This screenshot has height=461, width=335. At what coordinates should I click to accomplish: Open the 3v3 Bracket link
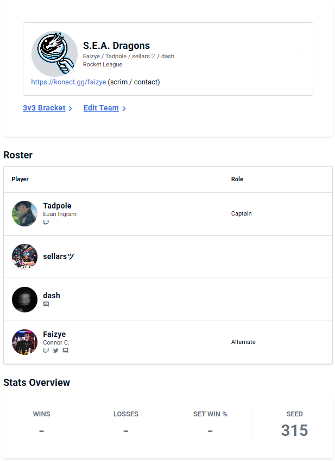[44, 108]
